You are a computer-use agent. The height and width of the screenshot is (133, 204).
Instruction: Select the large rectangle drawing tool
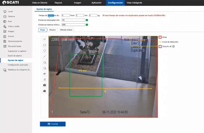coord(45,45)
